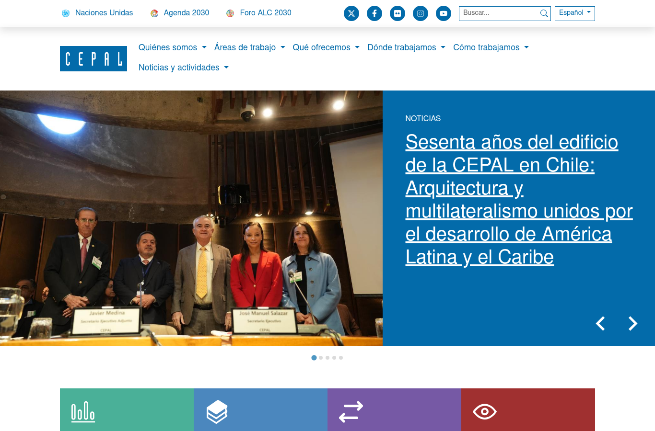Click the stacked layers icon on blue tile
This screenshot has height=431, width=655.
(217, 412)
